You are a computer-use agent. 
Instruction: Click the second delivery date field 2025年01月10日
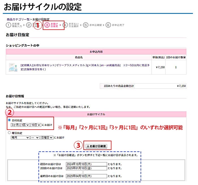pyautogui.click(x=86, y=168)
